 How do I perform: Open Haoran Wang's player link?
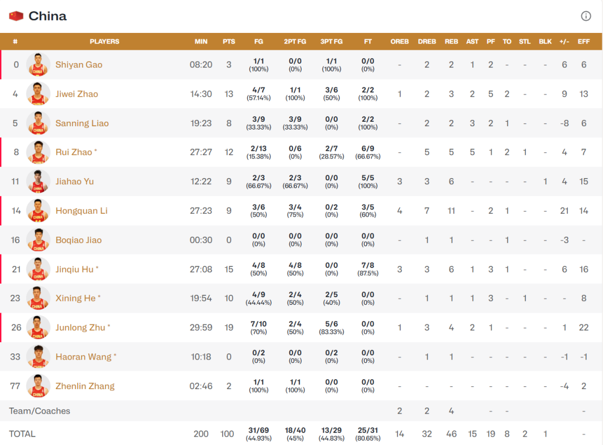(x=83, y=357)
